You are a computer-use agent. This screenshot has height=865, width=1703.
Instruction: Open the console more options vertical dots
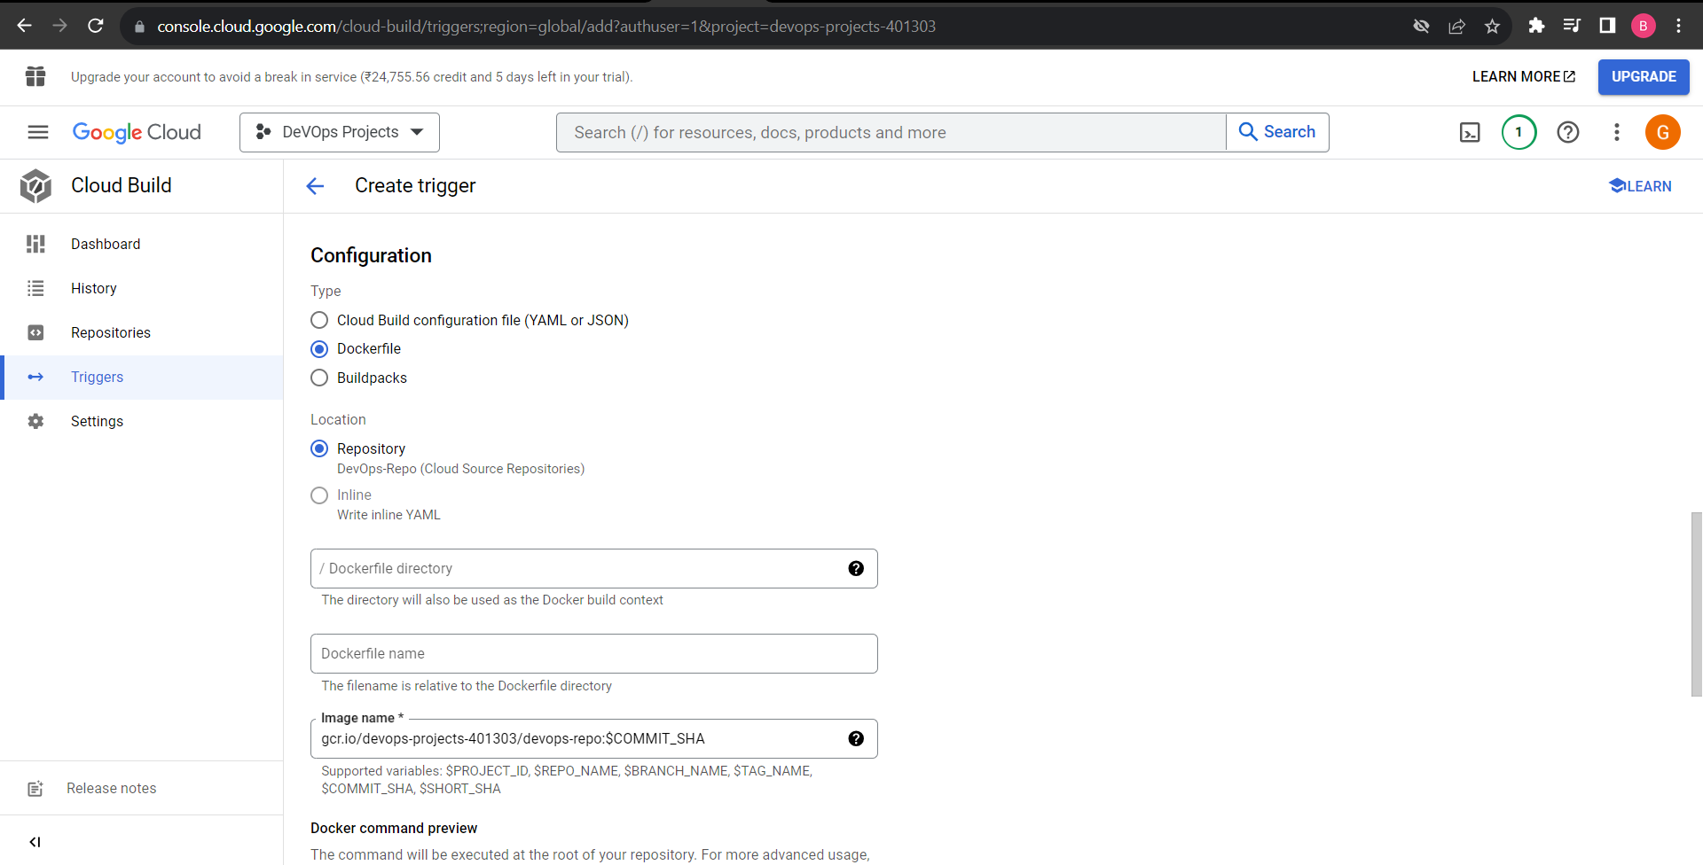click(1617, 132)
